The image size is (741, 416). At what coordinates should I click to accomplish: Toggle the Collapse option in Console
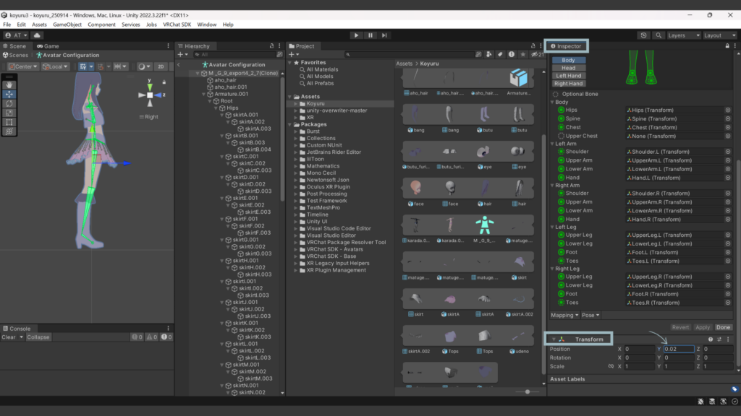(x=38, y=337)
